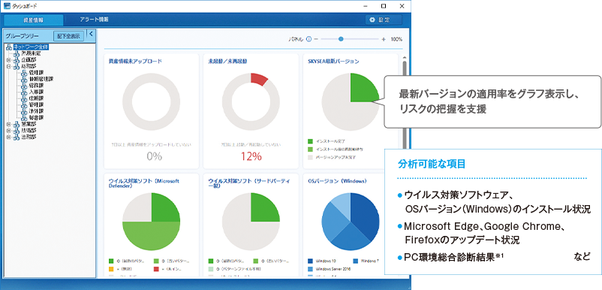The image size is (602, 290).
Task: Click the panel size slider handle
Action: tap(341, 39)
